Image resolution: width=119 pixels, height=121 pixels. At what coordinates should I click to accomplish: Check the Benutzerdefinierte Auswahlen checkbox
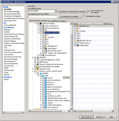point(35,67)
